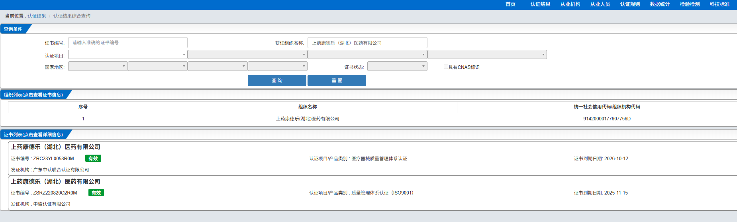Open 科技标准 navigation item

coord(719,4)
